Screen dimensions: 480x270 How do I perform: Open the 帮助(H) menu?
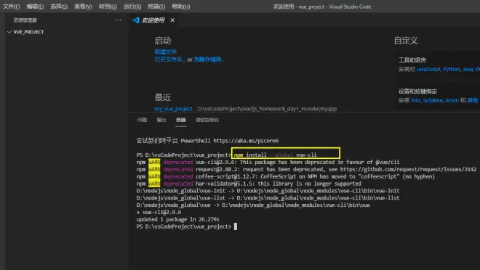[180, 7]
